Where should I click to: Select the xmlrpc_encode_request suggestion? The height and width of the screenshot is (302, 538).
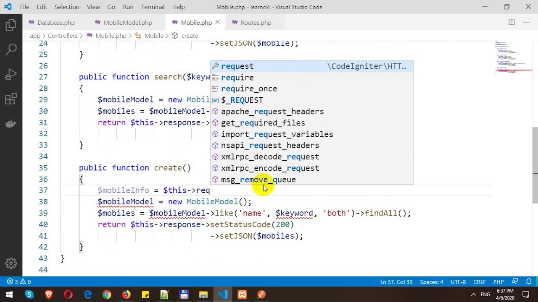click(x=311, y=168)
